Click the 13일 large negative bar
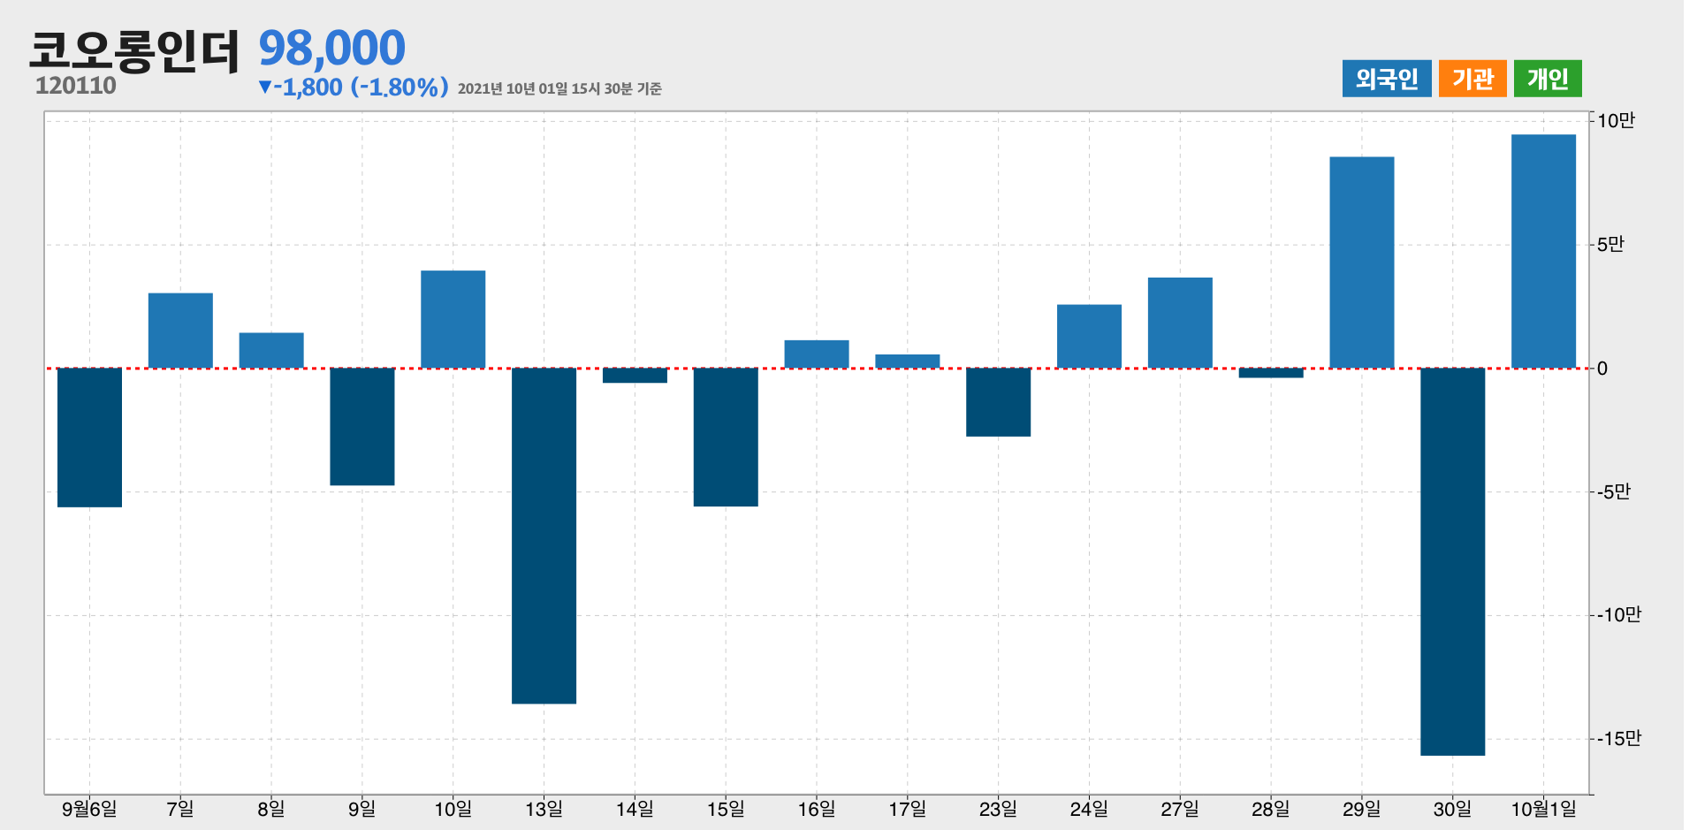 click(x=544, y=536)
